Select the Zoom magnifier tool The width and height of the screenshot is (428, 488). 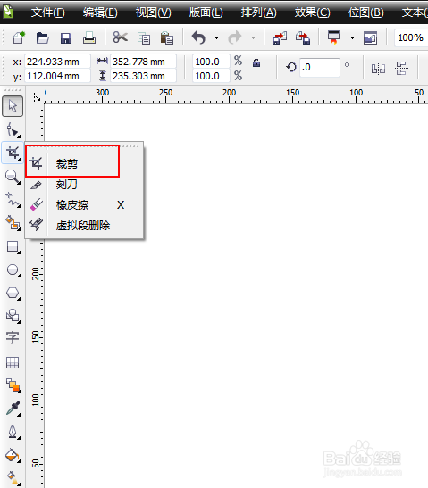tap(13, 177)
